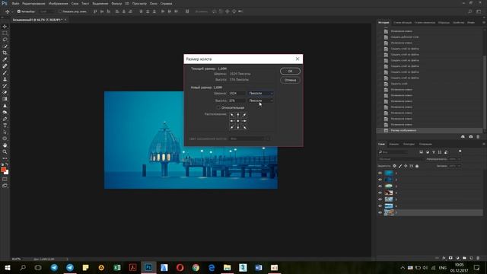487x274 pixels.
Task: Click OK in the canvas size dialog
Action: [290, 71]
